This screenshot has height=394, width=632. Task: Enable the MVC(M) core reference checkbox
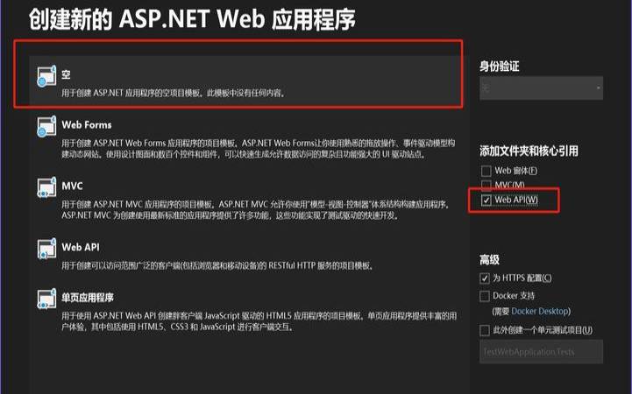pyautogui.click(x=486, y=185)
